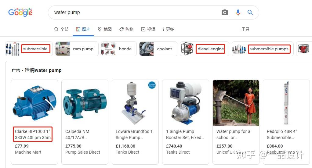Click the Pedrollo 4SR 4" Submersible title
Viewport: 312px width, 168px height.
pos(282,134)
